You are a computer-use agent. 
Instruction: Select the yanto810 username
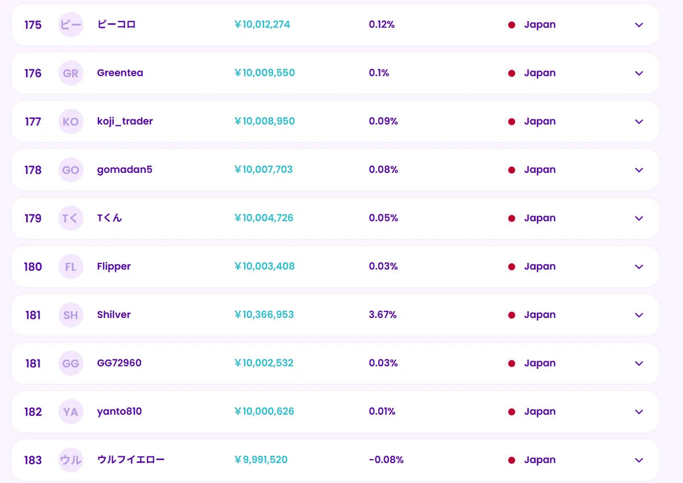pyautogui.click(x=120, y=411)
